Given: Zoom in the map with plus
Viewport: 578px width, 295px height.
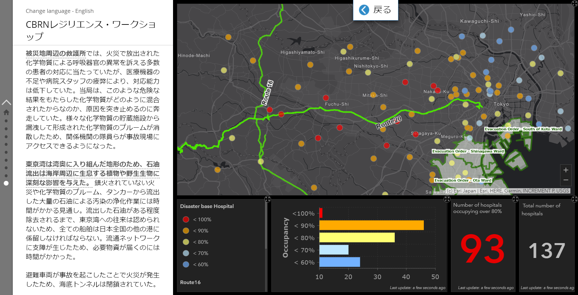Looking at the screenshot, I should click(x=566, y=170).
